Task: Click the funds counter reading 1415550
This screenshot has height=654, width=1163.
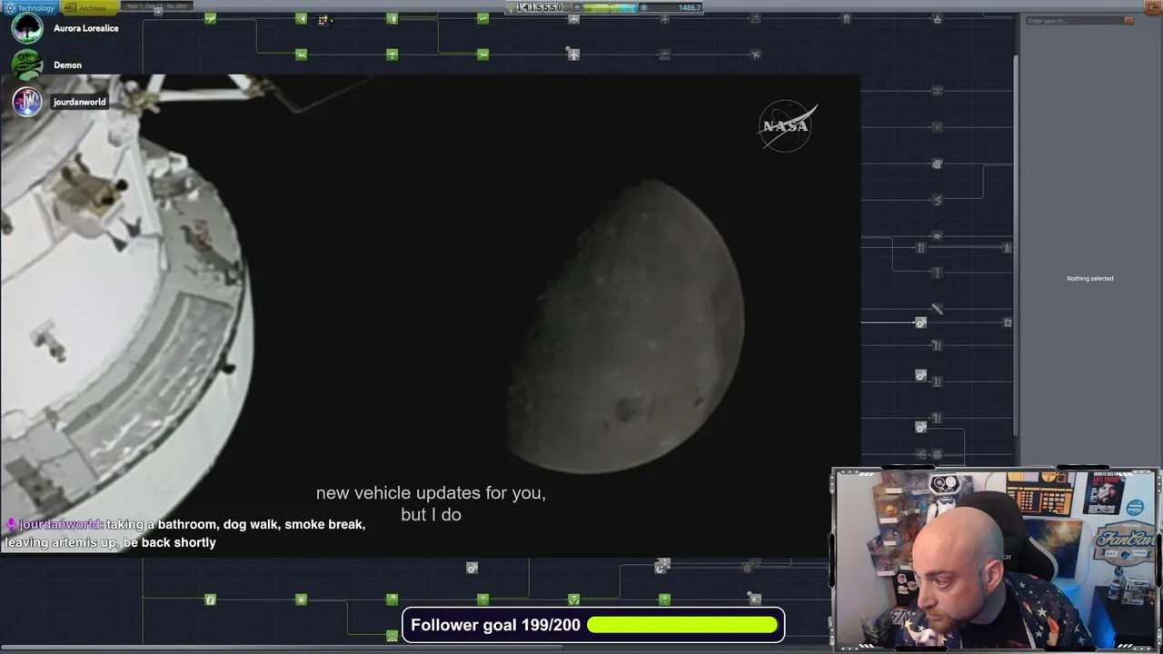Action: pyautogui.click(x=540, y=7)
